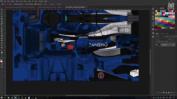Create a new group folder button
The image size is (177, 99).
point(169,93)
